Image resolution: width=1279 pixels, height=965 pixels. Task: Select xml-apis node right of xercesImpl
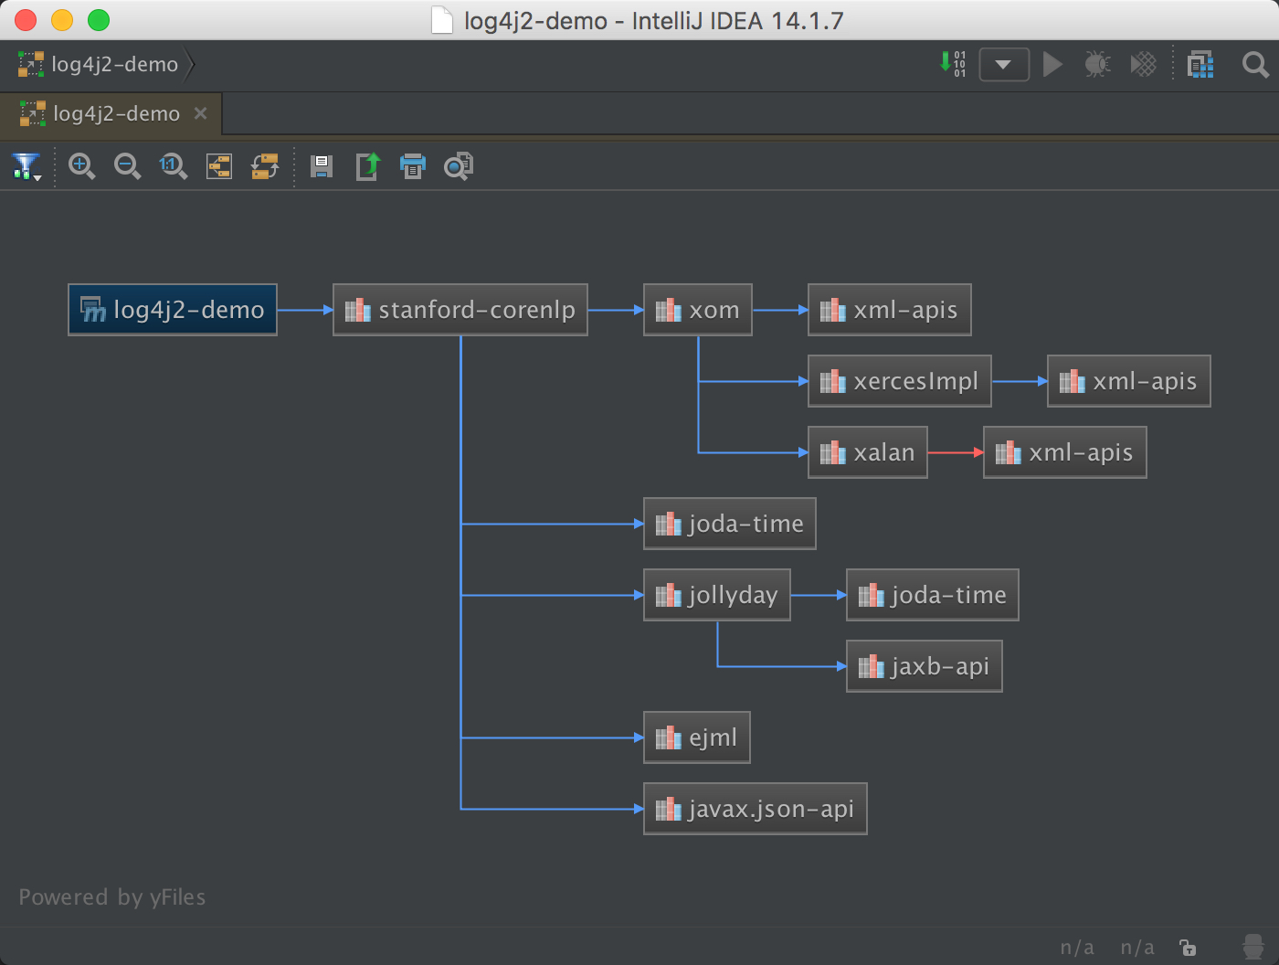[x=1129, y=381]
